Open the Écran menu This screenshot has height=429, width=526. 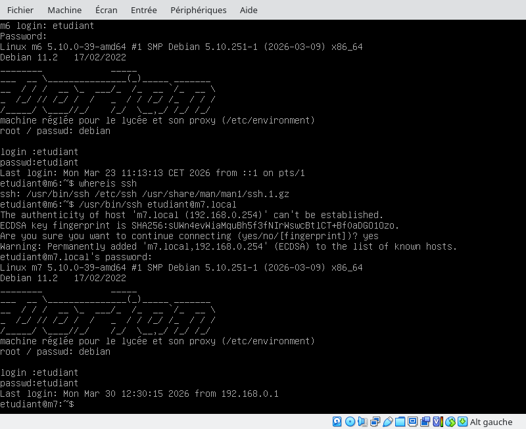107,10
